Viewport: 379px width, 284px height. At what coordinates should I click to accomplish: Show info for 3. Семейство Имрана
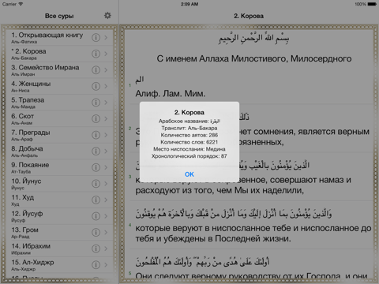(96, 70)
